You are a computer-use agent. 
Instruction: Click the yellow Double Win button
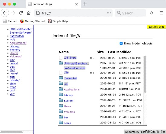point(156,27)
